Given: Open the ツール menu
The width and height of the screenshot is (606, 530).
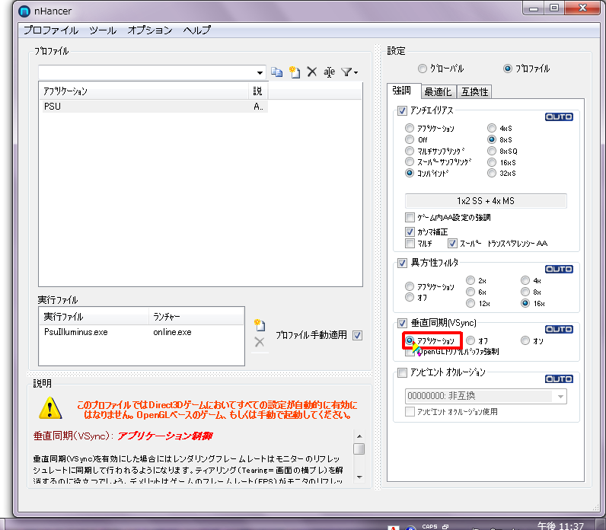Looking at the screenshot, I should (103, 30).
